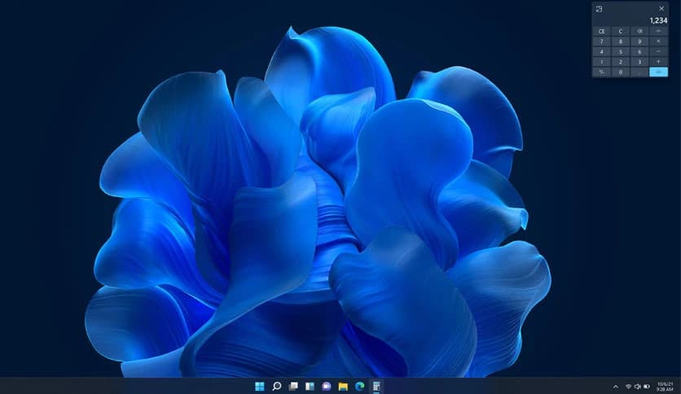
Task: Click the plus operator on the calculator
Action: coord(658,62)
